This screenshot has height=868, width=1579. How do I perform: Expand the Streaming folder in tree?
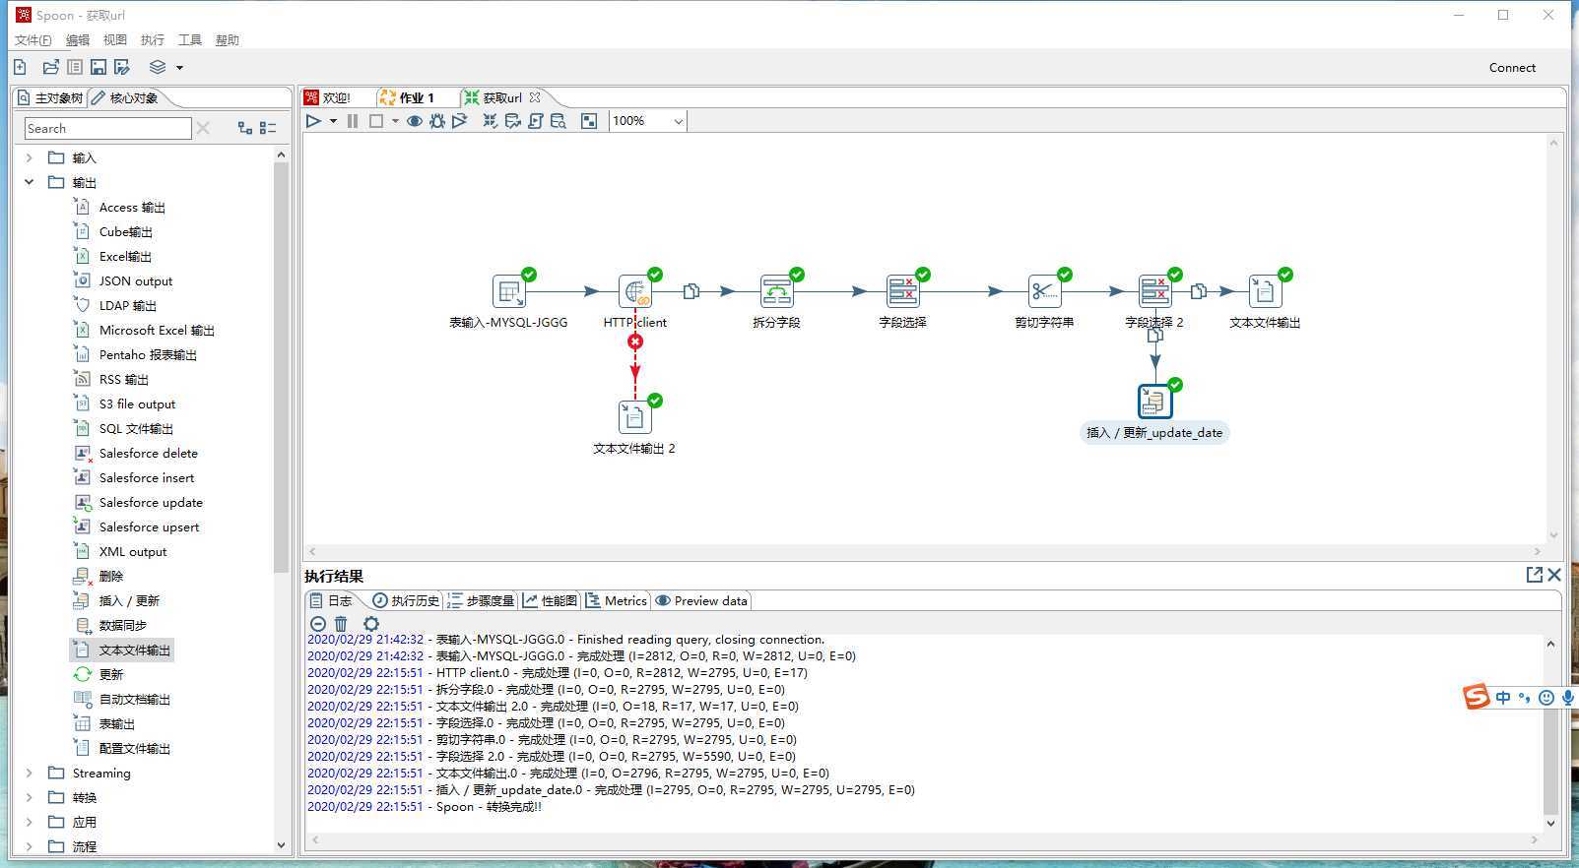click(x=29, y=773)
